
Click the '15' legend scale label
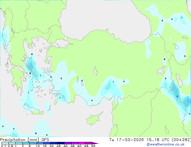click(45, 146)
